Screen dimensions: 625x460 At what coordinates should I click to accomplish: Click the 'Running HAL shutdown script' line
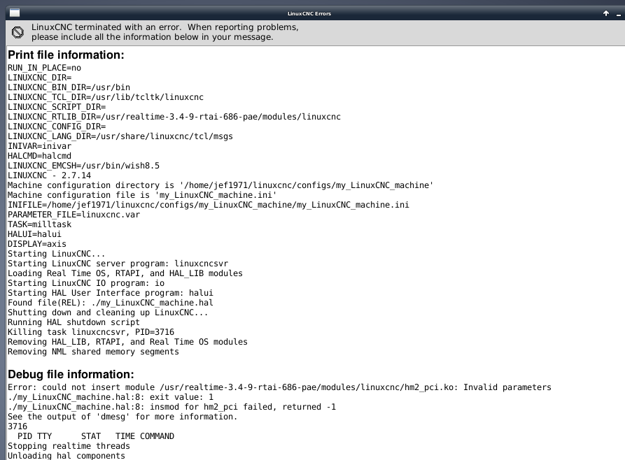pos(73,322)
